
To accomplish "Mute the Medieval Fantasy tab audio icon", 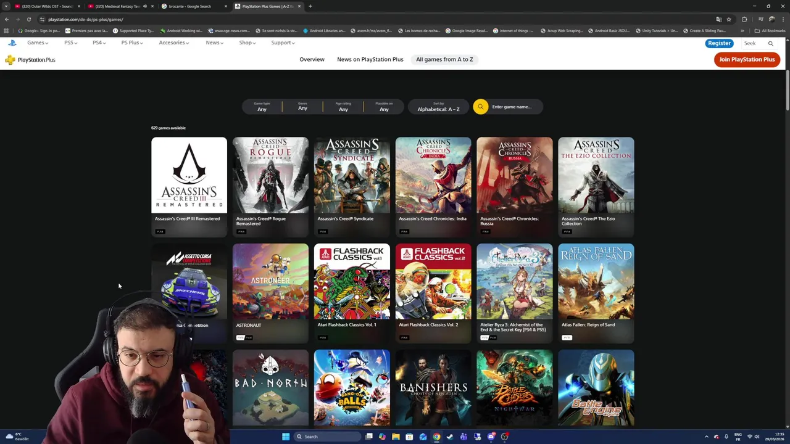I will (x=145, y=6).
